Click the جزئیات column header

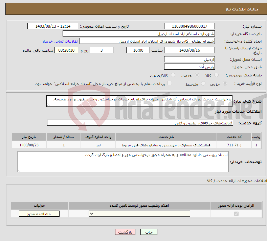coord(39,206)
